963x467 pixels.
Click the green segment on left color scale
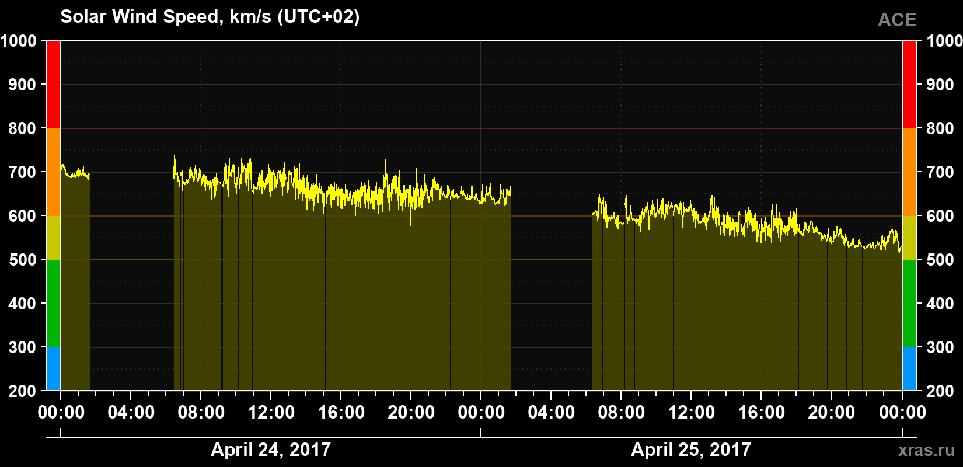(53, 304)
